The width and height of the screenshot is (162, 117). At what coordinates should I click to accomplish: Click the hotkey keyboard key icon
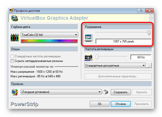coord(105,92)
